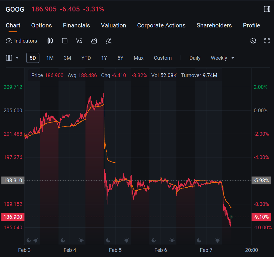Select the Max time range

(139, 58)
